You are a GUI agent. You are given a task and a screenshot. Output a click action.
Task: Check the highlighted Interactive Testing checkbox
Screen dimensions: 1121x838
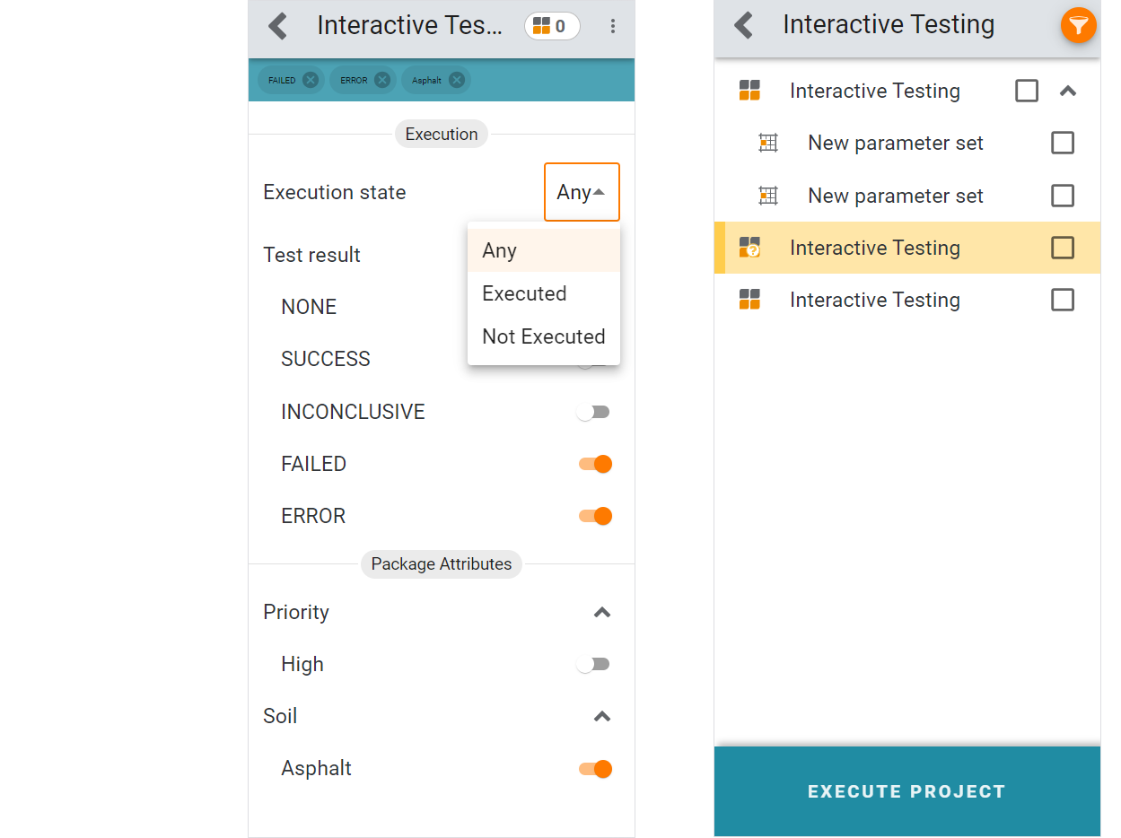click(1062, 248)
